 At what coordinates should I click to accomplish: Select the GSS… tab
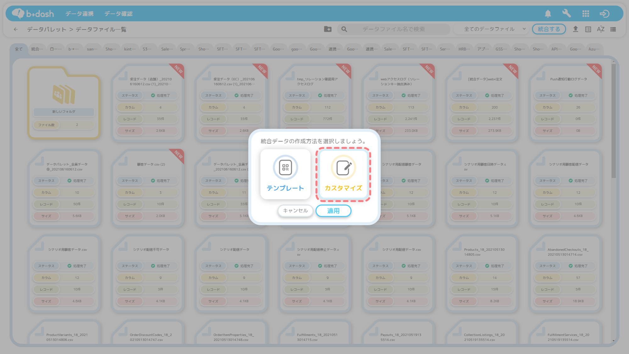click(x=501, y=49)
